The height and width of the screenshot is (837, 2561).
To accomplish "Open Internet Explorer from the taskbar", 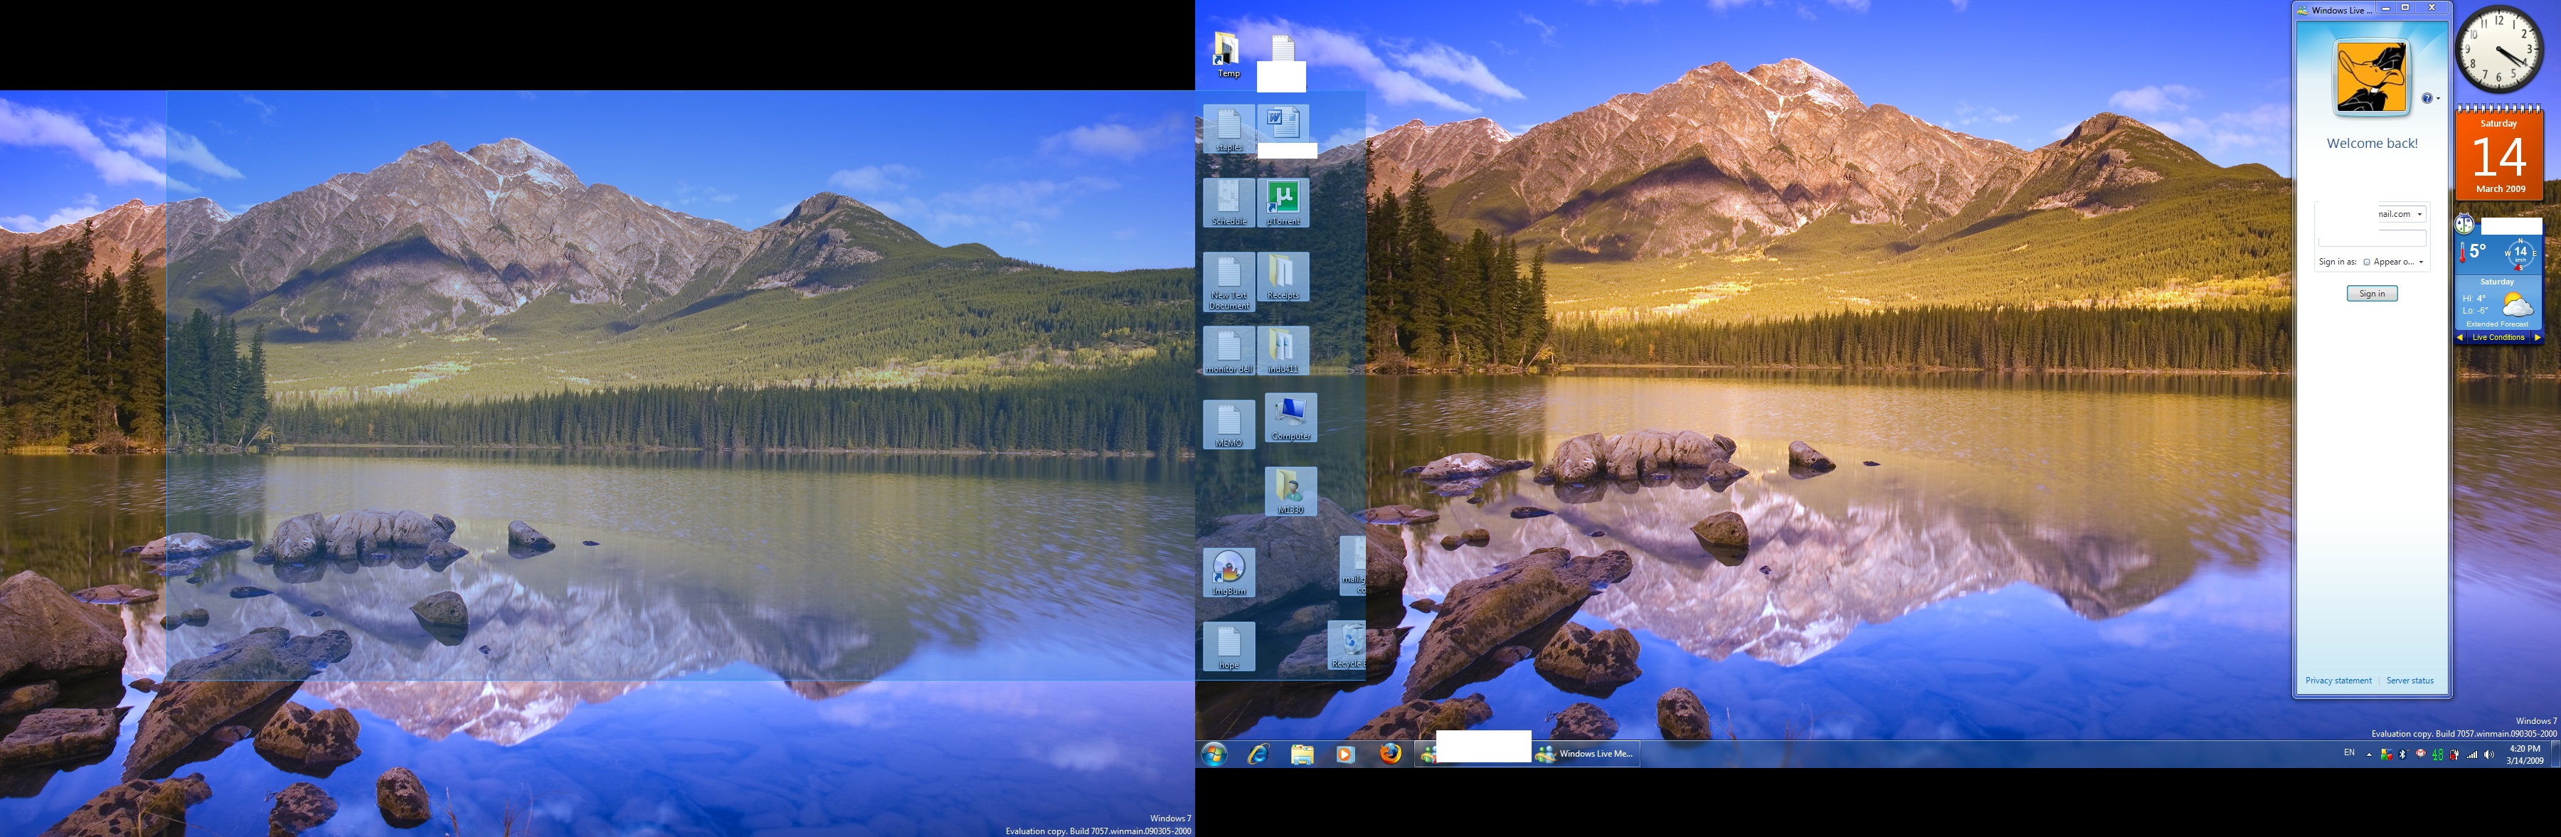I will tap(1258, 755).
